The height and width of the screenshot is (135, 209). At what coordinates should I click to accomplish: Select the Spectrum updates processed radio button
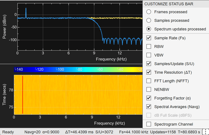coord(149,29)
